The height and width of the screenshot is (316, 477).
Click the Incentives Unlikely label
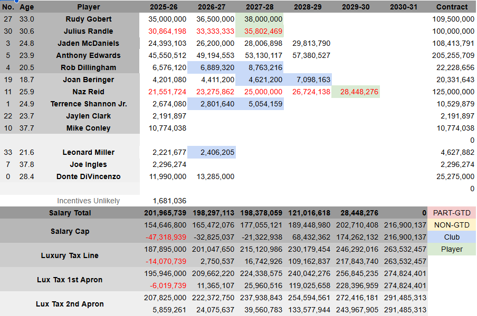(89, 201)
